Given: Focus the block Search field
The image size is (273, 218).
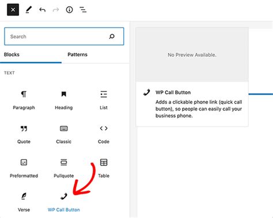Looking at the screenshot, I should coord(64,36).
